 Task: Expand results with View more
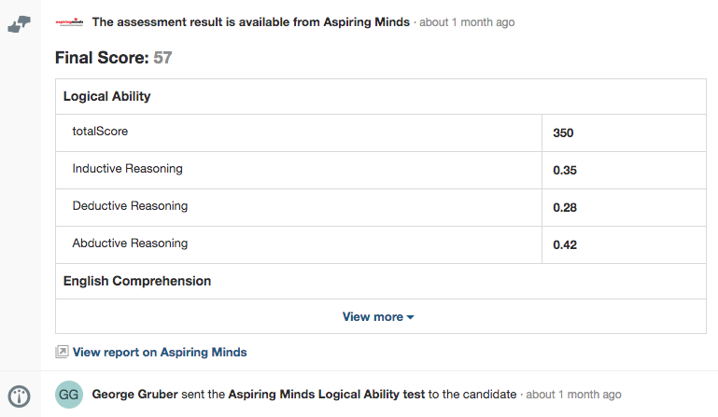click(x=378, y=317)
